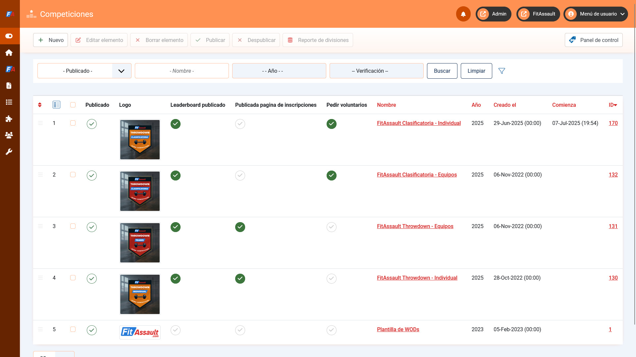Click Reporte de divisiones in toolbar
Screen dimensions: 636x357
(318, 40)
